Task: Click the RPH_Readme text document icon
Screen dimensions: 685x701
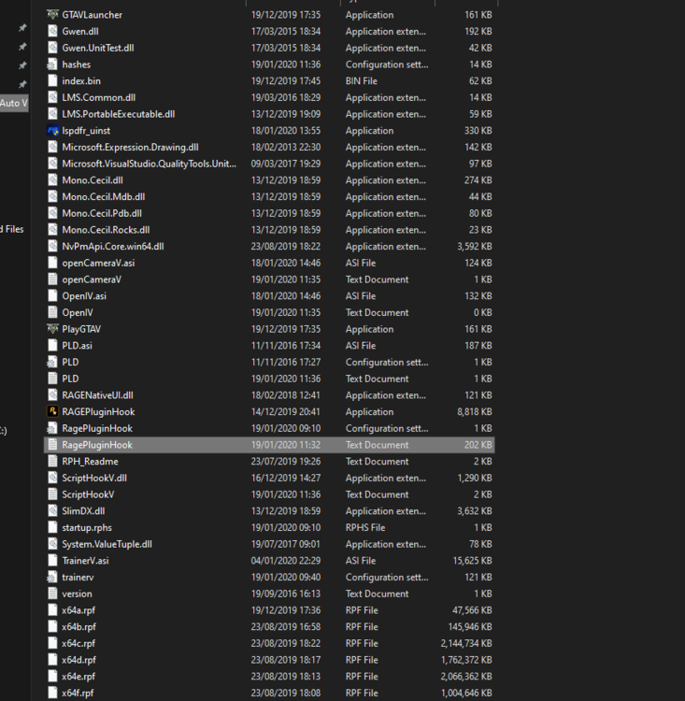Action: 52,462
